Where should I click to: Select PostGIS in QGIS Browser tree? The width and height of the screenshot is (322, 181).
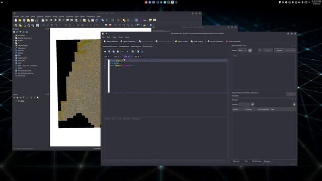click(21, 51)
